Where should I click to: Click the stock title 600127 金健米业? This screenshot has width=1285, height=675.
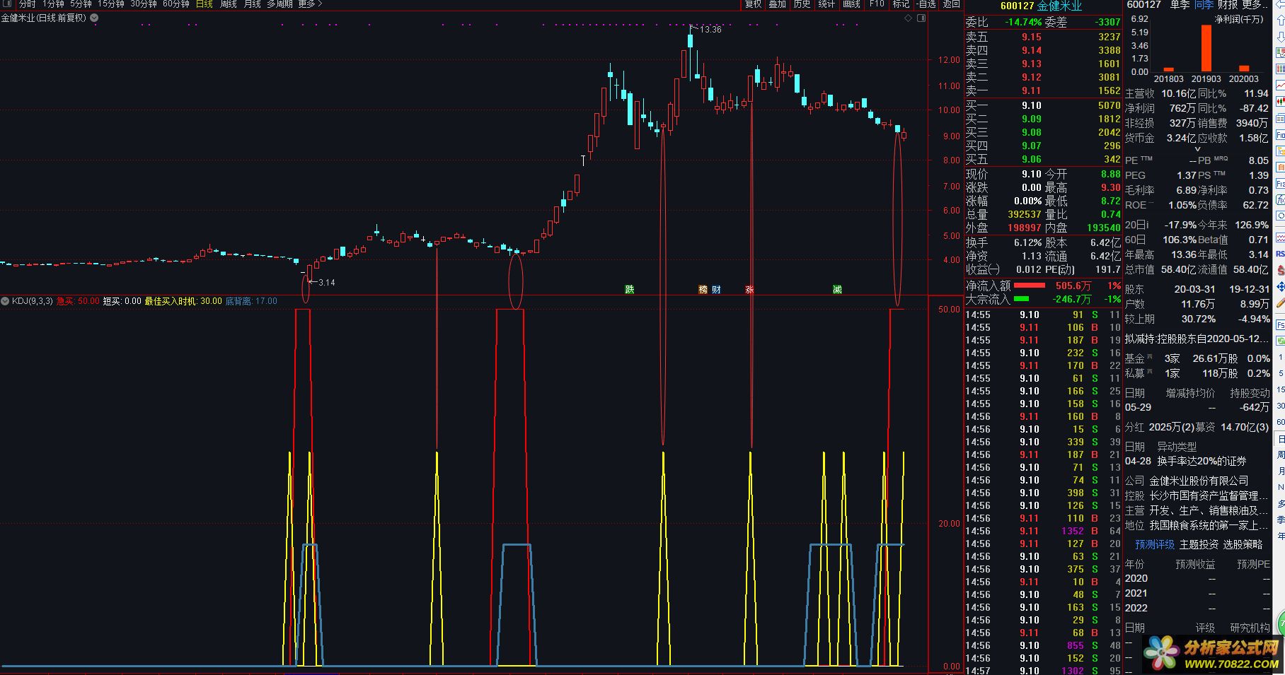(x=1041, y=6)
